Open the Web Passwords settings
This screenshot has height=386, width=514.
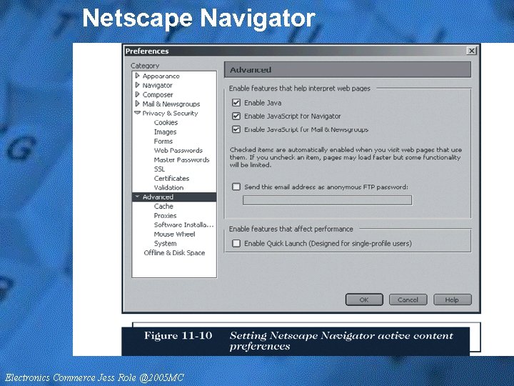[178, 150]
